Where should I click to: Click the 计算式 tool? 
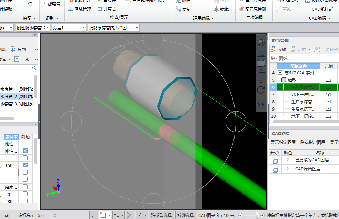tap(107, 9)
